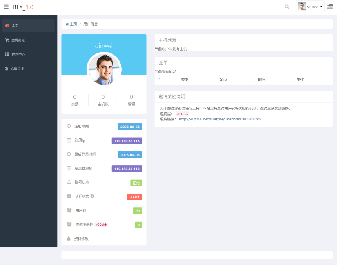Click 资料修改 to edit profile
The height and width of the screenshot is (265, 338).
pyautogui.click(x=81, y=238)
